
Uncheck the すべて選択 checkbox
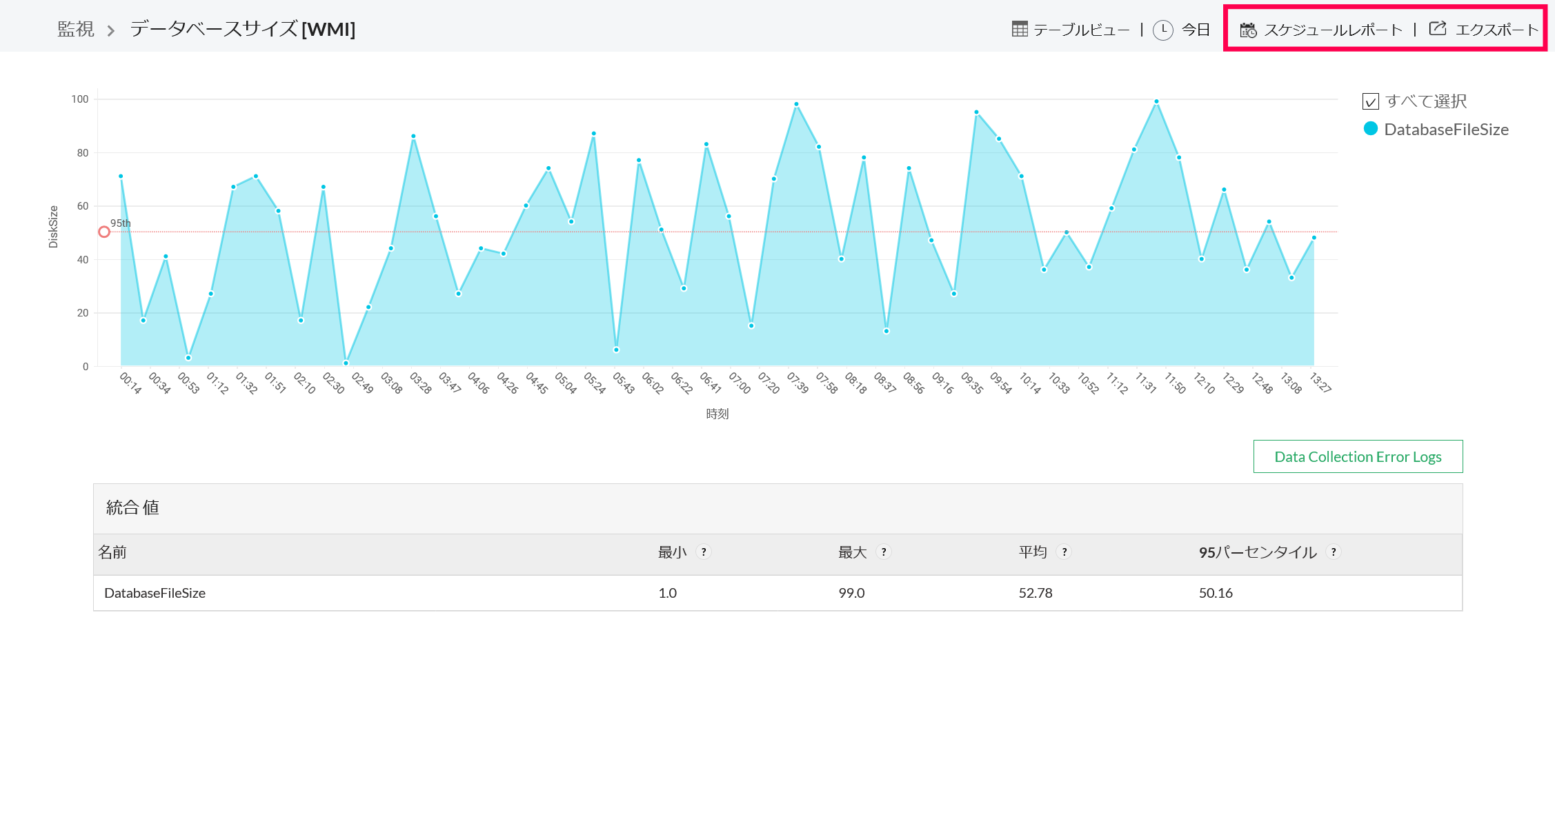1371,101
